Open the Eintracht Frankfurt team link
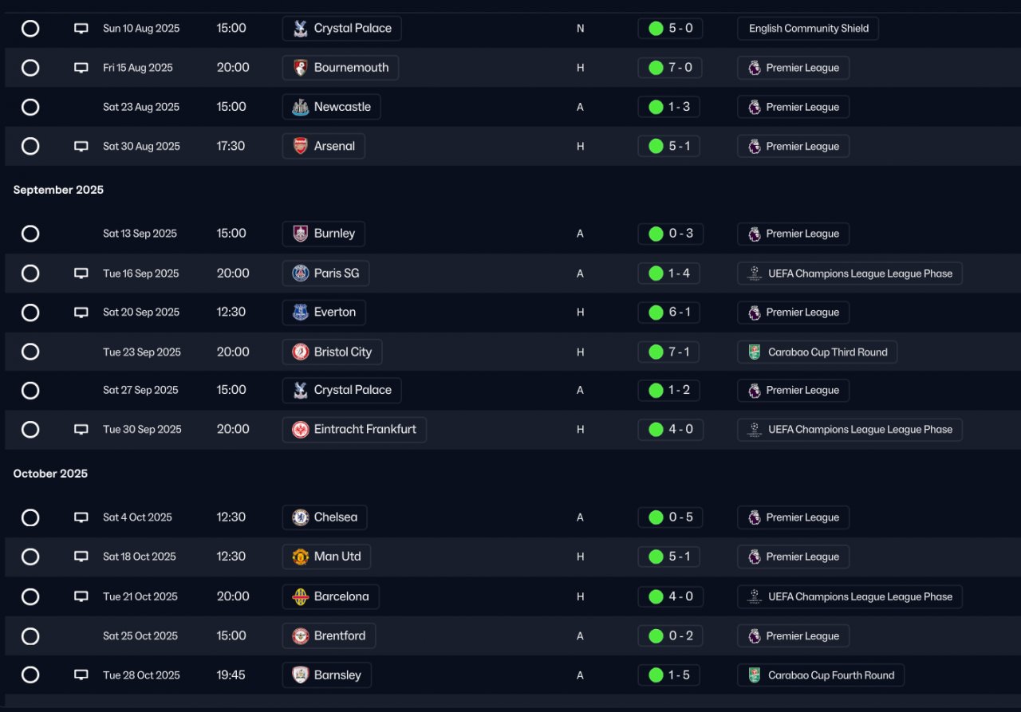1021x712 pixels. [355, 430]
